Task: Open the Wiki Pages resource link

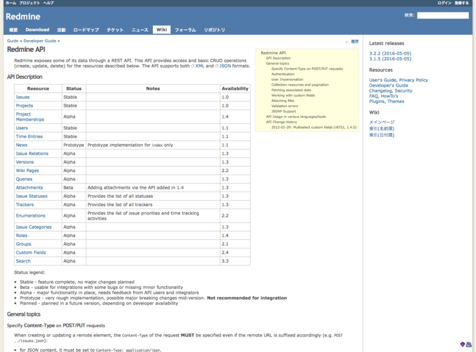Action: 27,170
